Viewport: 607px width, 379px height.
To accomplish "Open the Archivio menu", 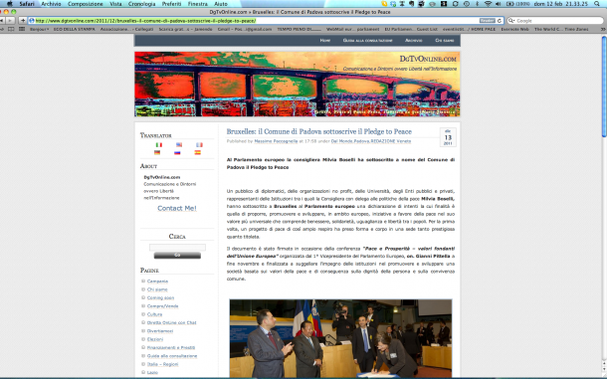I will point(51,4).
